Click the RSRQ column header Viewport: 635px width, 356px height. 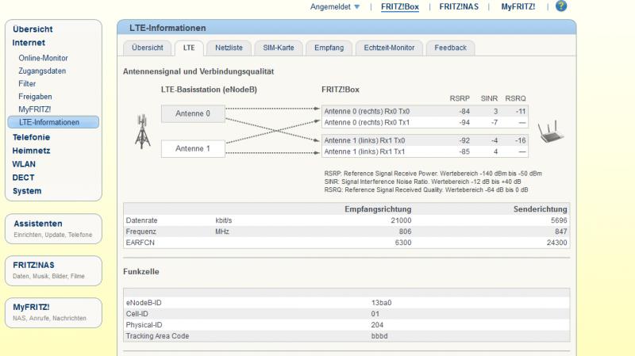pyautogui.click(x=515, y=98)
